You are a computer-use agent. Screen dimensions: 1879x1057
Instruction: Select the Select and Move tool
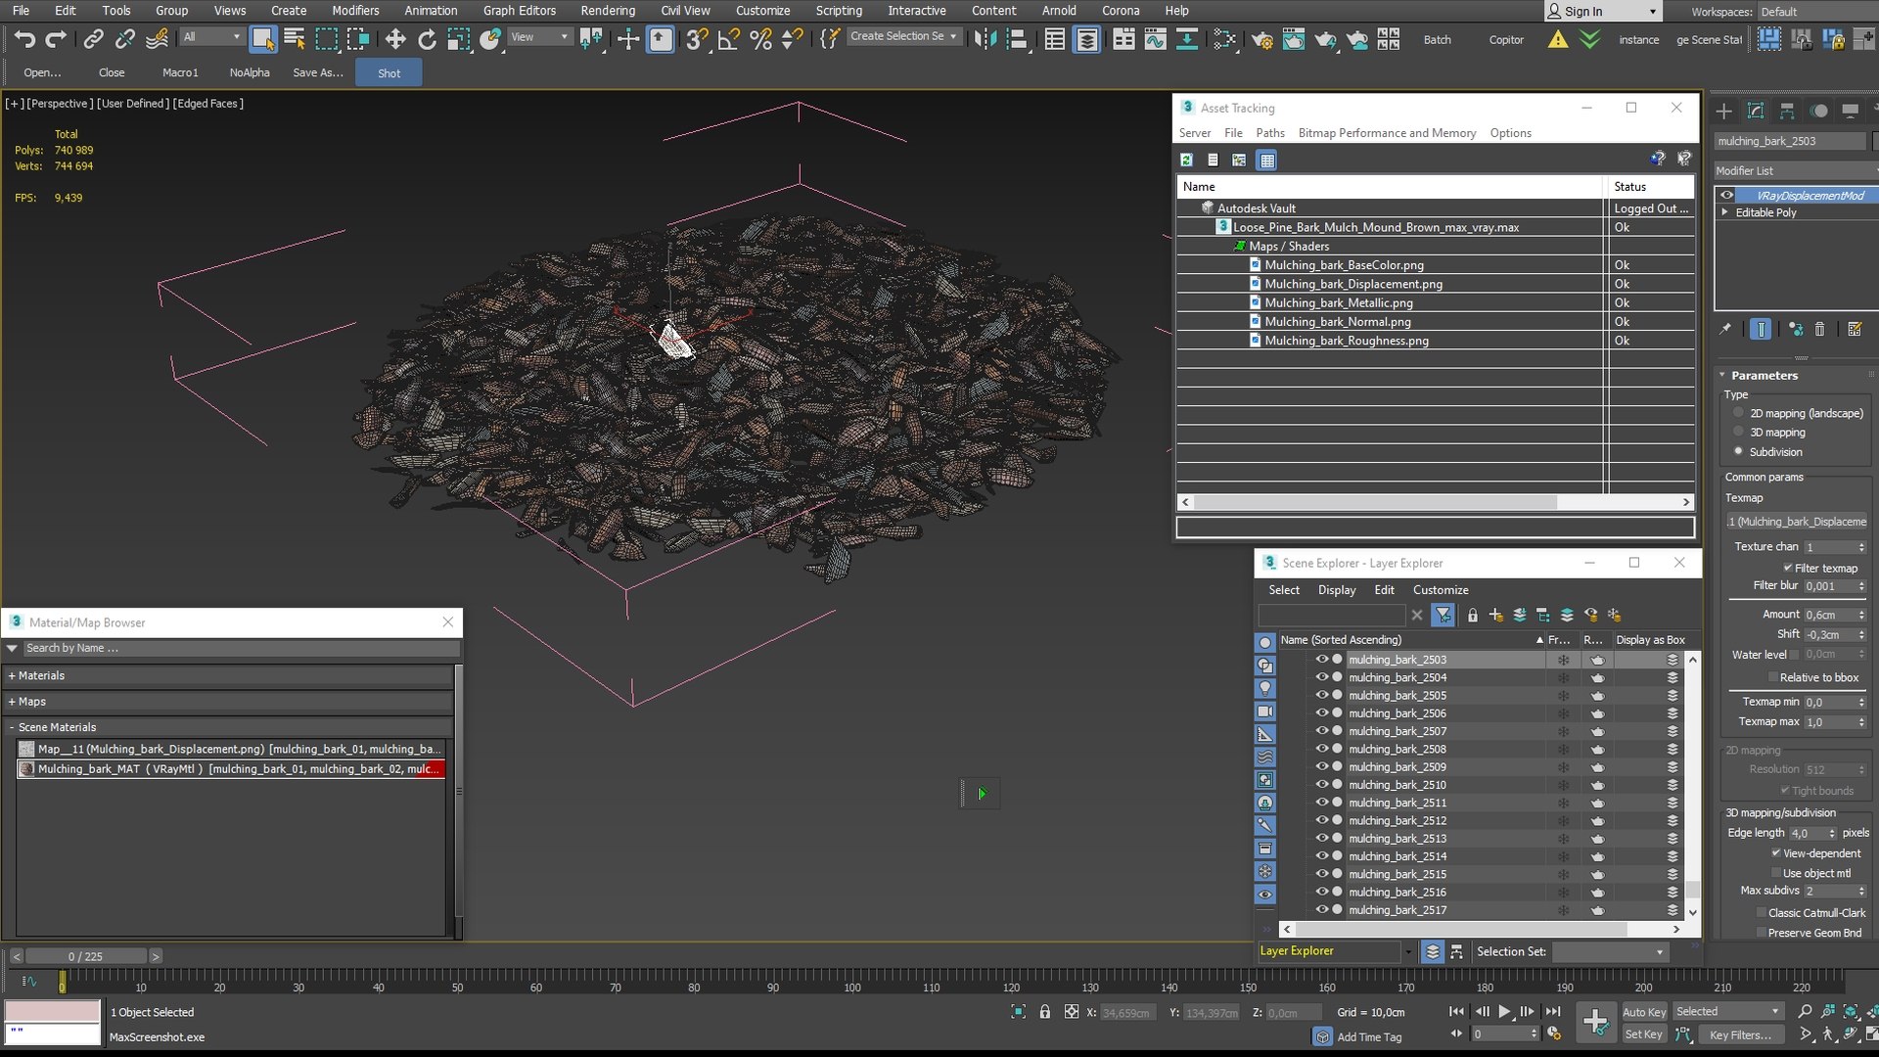click(x=395, y=39)
